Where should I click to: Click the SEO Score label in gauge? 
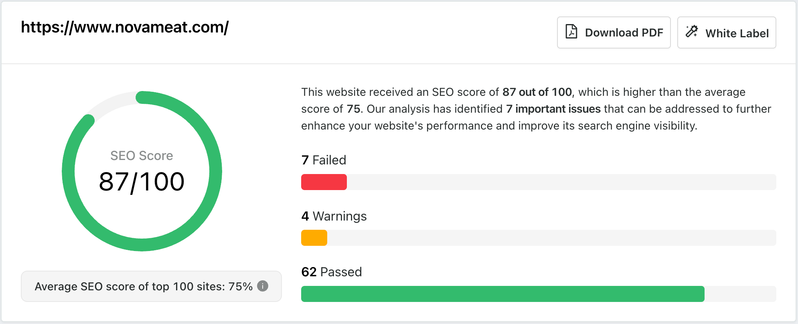click(x=142, y=156)
